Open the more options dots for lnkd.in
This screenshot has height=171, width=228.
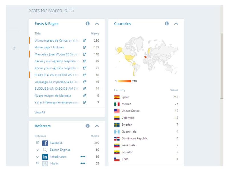83,164
